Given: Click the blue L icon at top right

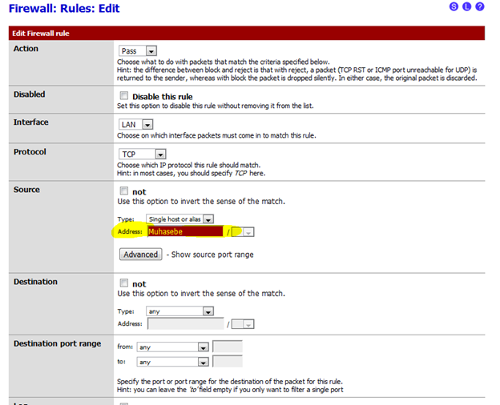Looking at the screenshot, I should click(467, 6).
